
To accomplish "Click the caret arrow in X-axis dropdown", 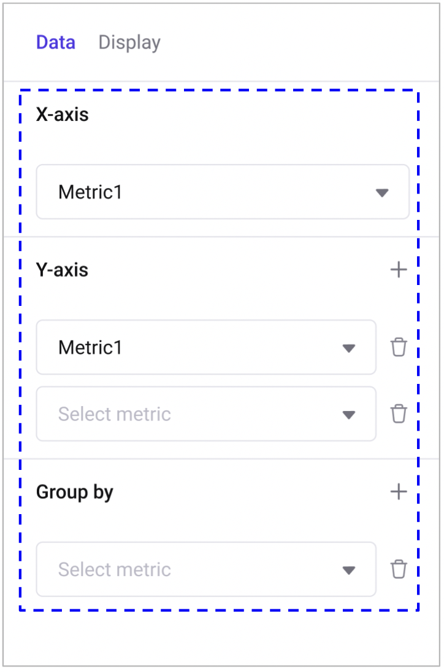I will [x=381, y=193].
